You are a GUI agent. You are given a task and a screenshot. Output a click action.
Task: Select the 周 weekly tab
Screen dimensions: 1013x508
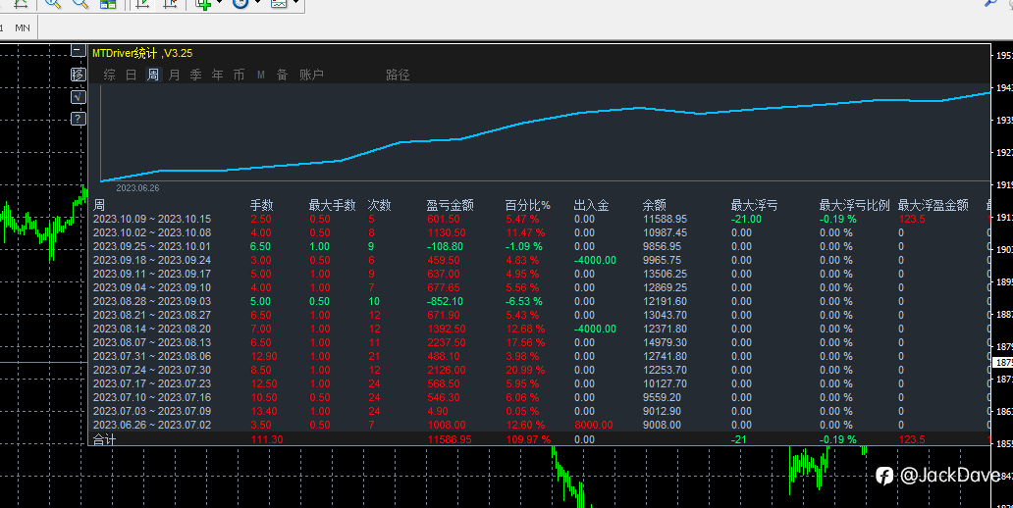153,75
